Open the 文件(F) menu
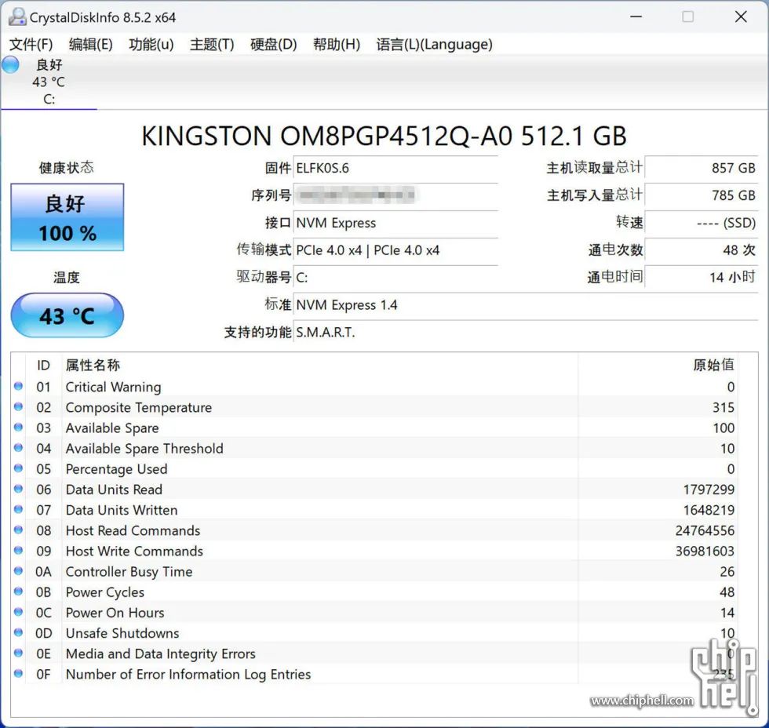The width and height of the screenshot is (769, 728). coord(31,45)
